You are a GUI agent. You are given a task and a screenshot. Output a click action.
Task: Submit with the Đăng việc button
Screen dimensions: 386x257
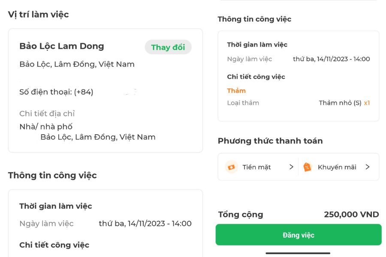pos(298,235)
